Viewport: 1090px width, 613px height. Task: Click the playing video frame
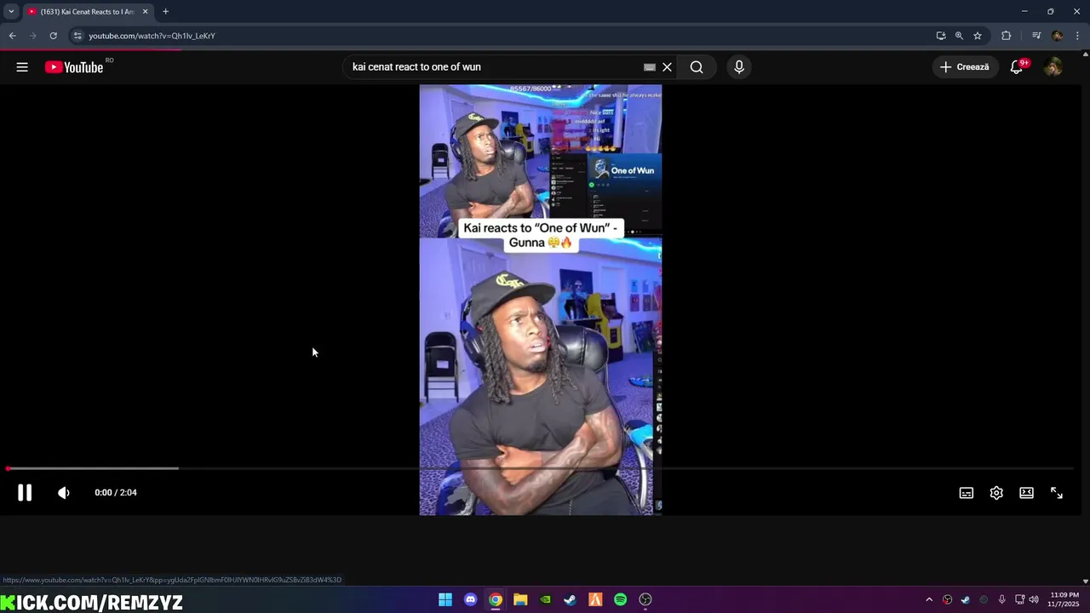(x=540, y=300)
